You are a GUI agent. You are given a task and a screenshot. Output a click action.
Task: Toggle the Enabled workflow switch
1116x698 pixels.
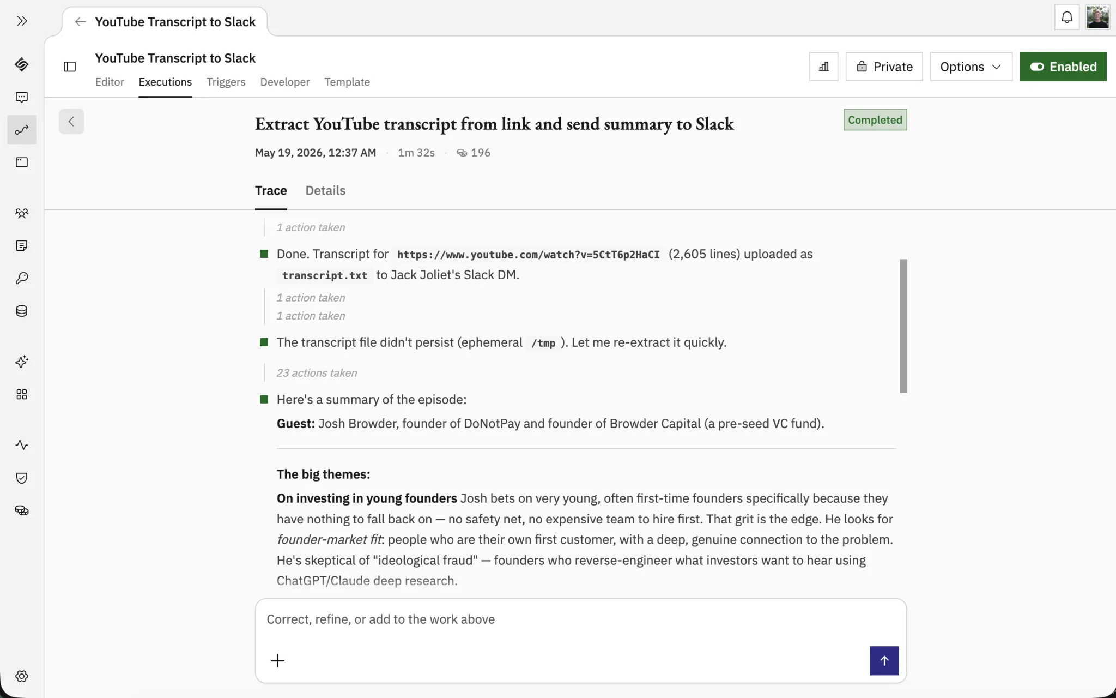[x=1063, y=67]
